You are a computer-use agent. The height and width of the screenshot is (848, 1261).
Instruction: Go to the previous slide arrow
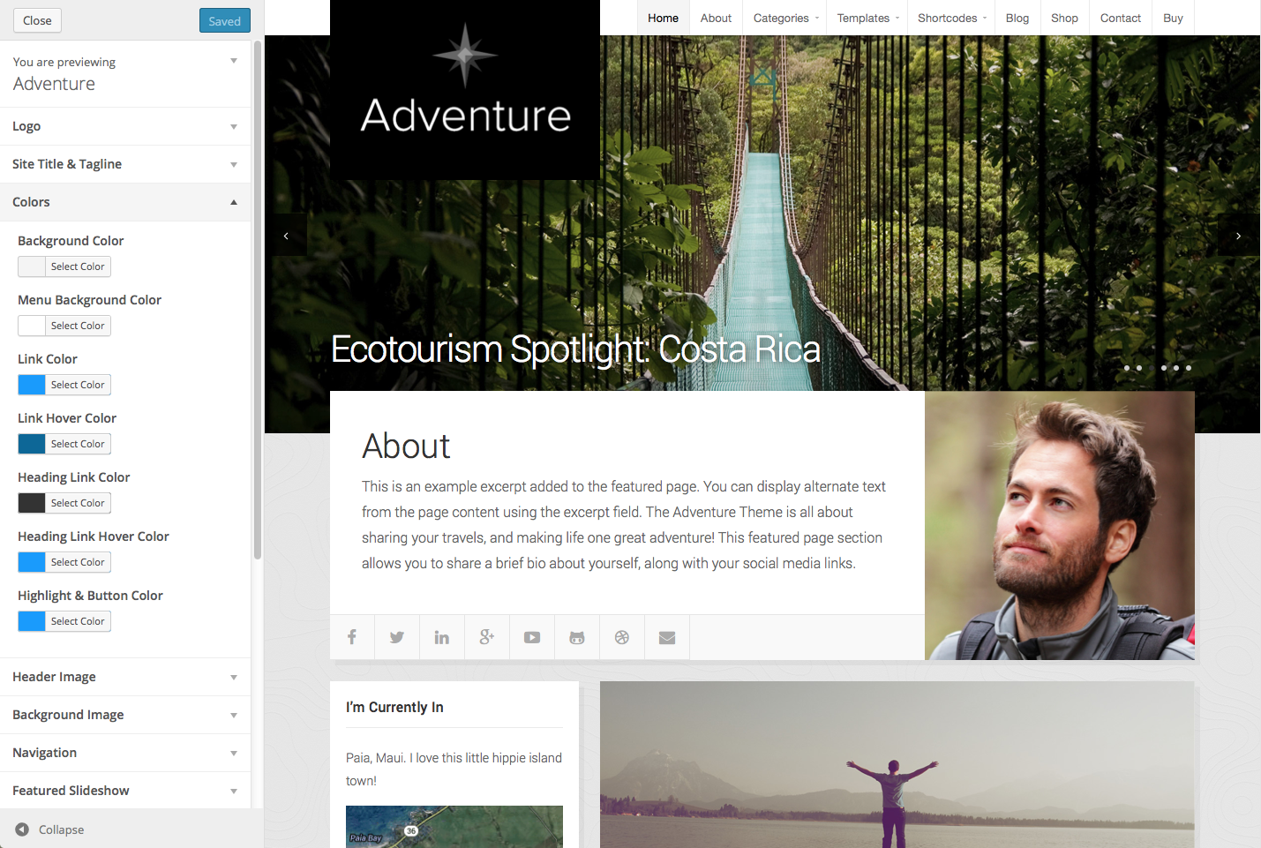tap(286, 236)
